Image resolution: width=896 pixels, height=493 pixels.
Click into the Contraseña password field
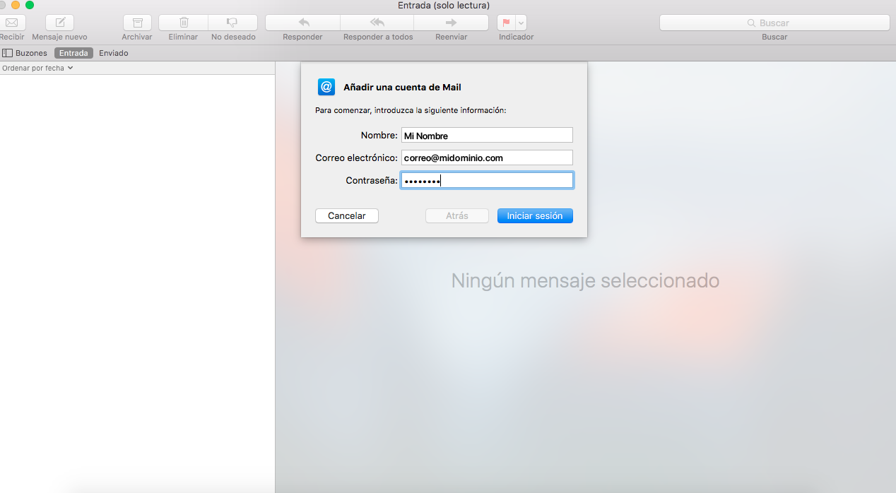point(487,181)
